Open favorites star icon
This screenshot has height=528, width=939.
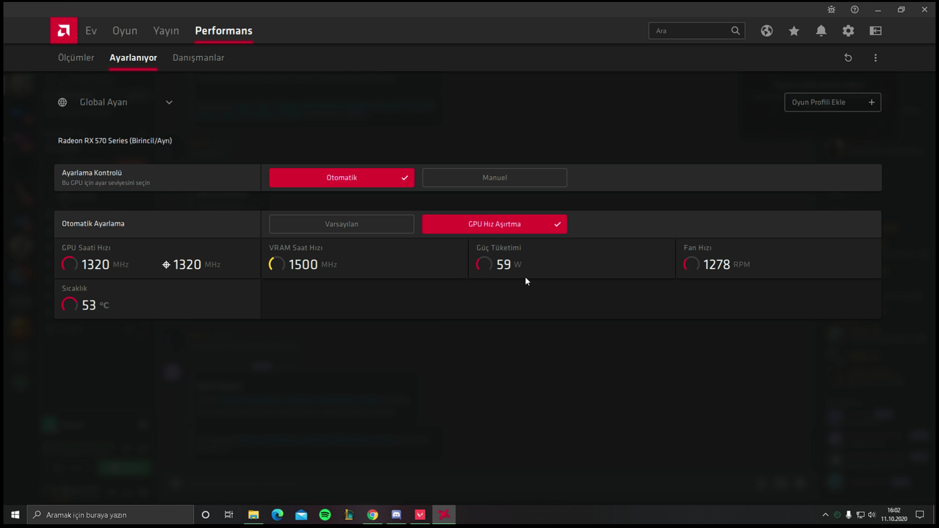click(x=794, y=31)
